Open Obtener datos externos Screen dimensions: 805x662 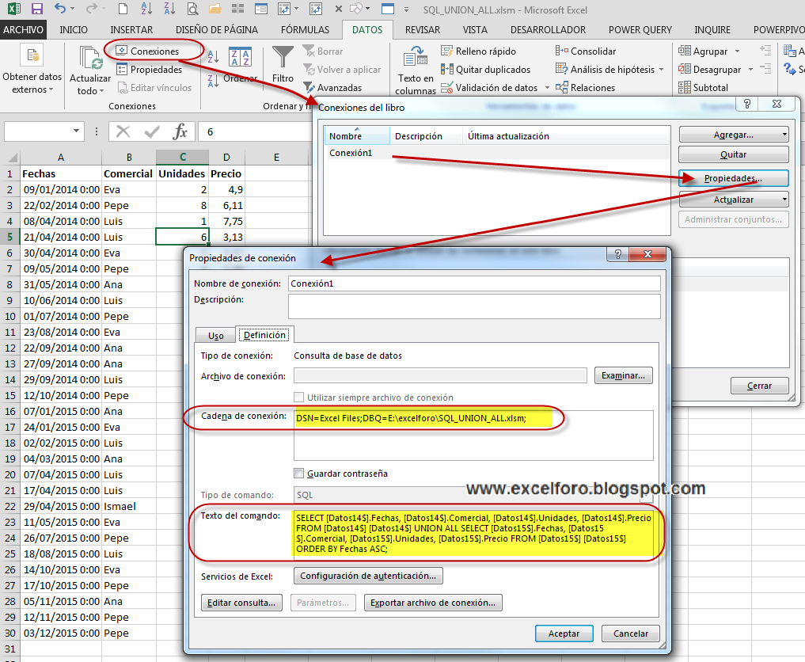pos(32,70)
